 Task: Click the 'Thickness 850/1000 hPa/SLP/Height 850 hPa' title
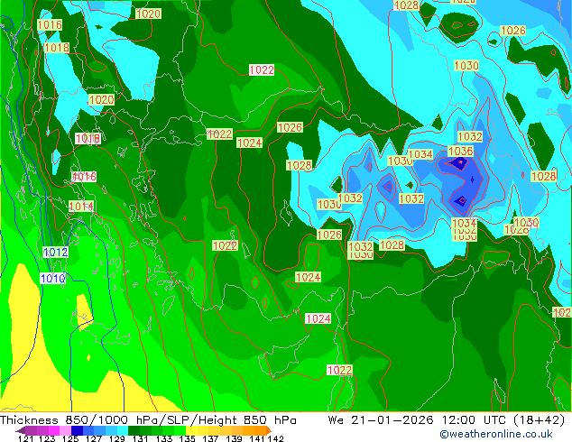tap(148, 420)
